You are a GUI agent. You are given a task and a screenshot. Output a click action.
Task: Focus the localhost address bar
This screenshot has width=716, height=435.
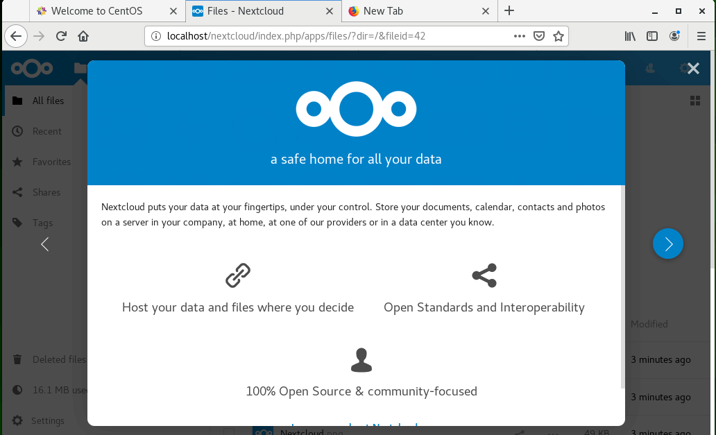333,36
